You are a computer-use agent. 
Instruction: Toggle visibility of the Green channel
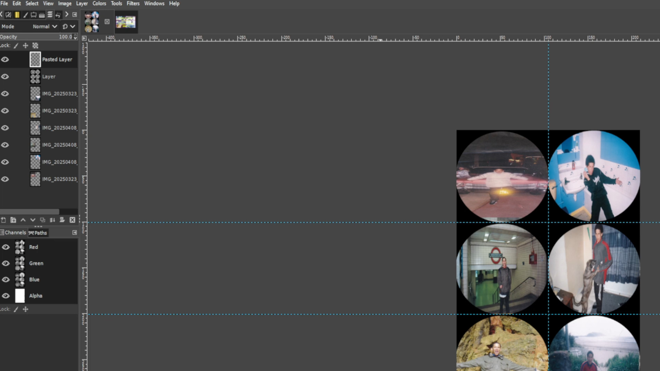[x=5, y=263]
